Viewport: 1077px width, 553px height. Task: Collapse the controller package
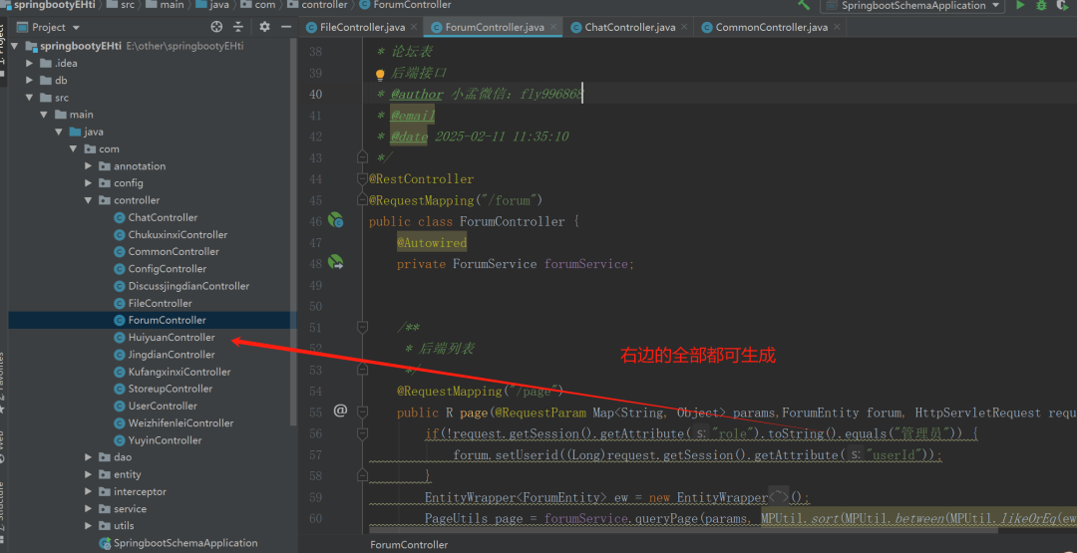88,200
